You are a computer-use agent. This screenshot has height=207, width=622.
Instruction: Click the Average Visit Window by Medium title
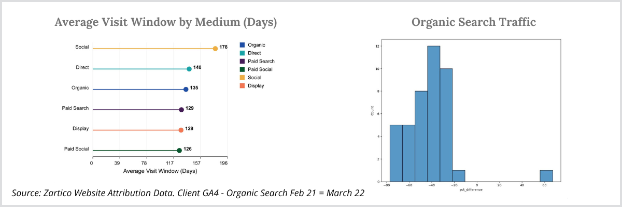pos(166,22)
